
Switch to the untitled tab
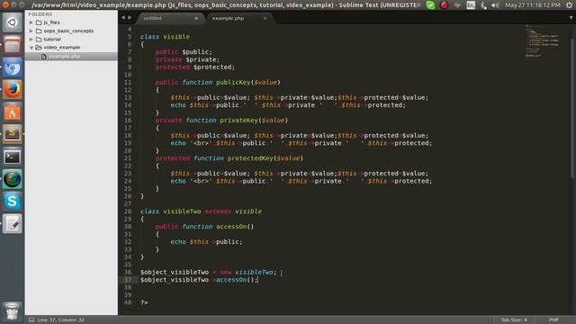coord(170,18)
